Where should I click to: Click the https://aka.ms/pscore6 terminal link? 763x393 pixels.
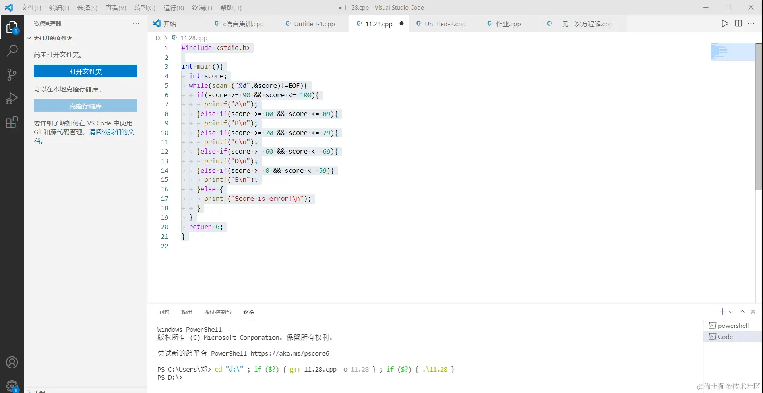pos(290,353)
